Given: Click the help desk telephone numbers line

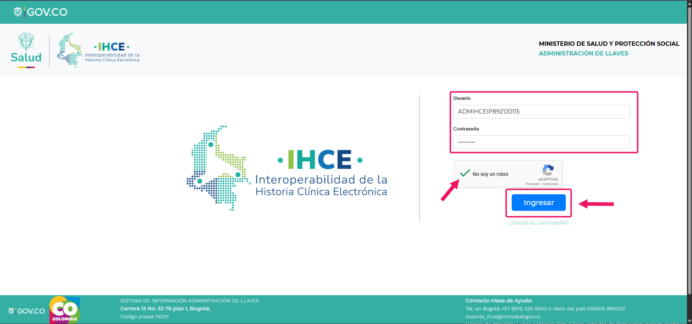Looking at the screenshot, I should (x=545, y=309).
